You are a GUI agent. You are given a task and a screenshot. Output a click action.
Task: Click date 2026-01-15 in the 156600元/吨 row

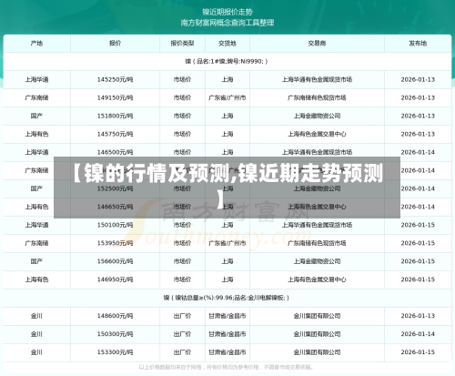click(x=418, y=261)
